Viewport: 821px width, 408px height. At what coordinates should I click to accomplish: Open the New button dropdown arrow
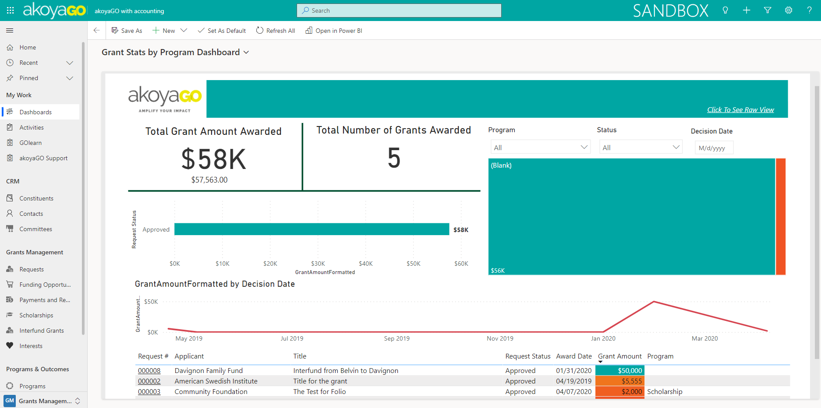[x=184, y=30]
